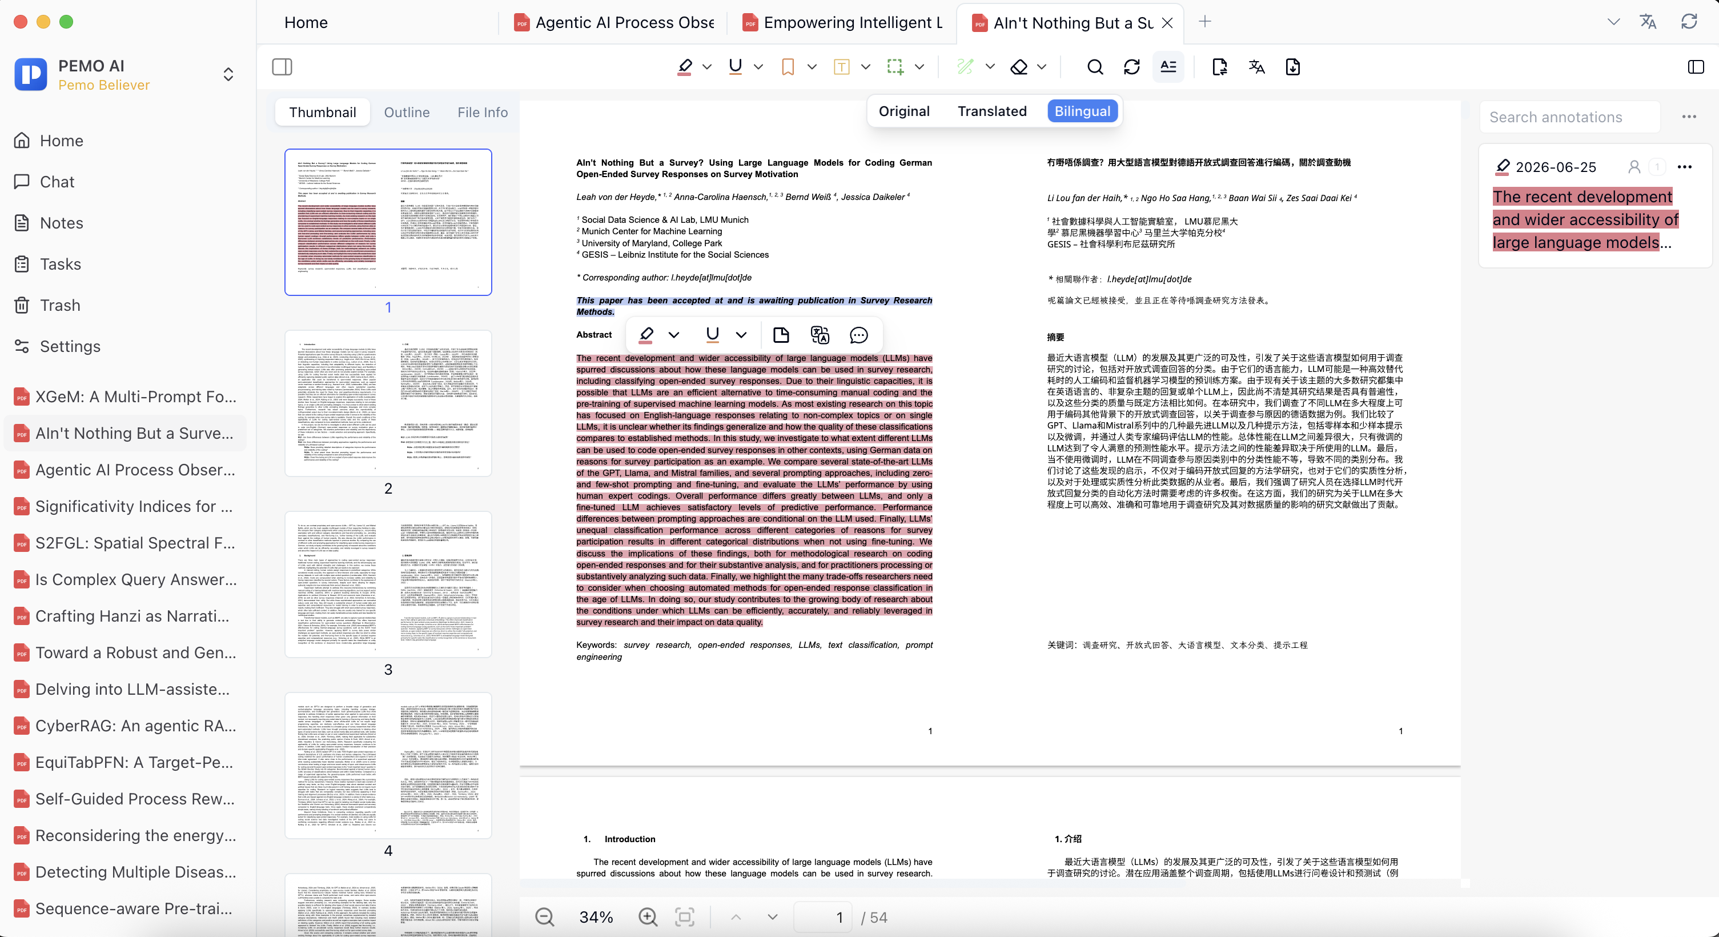The height and width of the screenshot is (937, 1719).
Task: Open the Home tab in title bar
Action: 306,22
